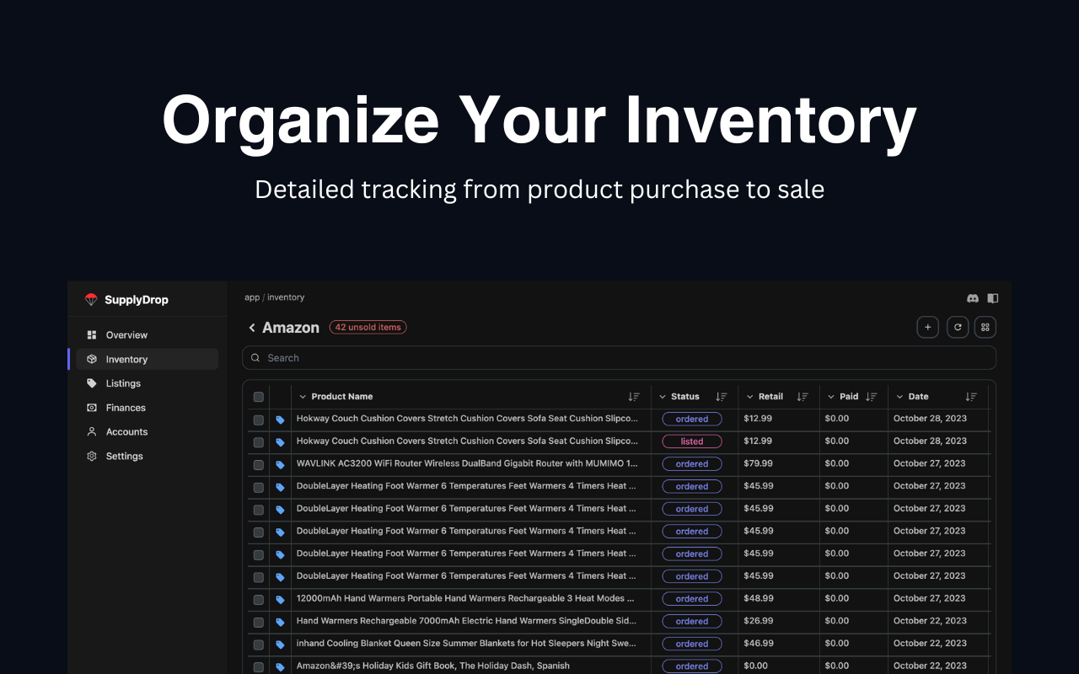Tick the 12000mAh Hand Warmers row checkbox
The height and width of the screenshot is (674, 1079).
259,599
